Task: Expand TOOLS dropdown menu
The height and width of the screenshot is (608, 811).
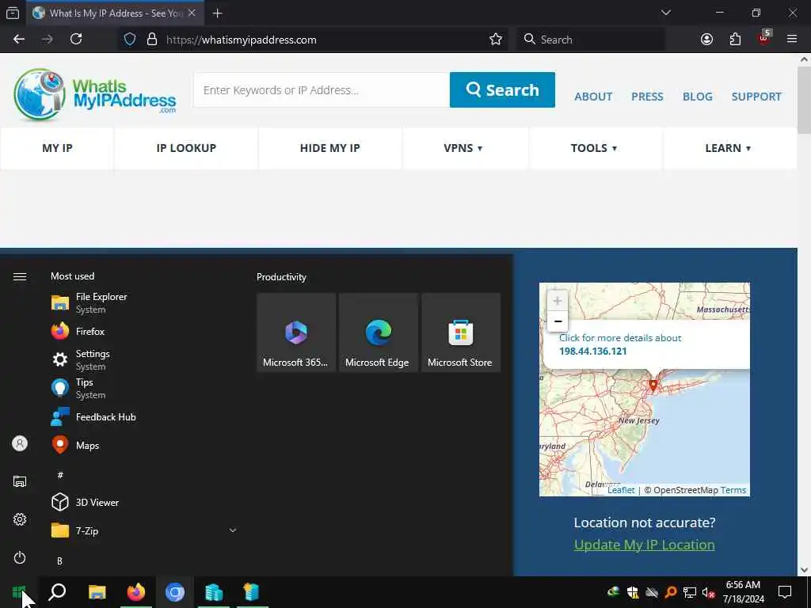Action: pyautogui.click(x=594, y=148)
